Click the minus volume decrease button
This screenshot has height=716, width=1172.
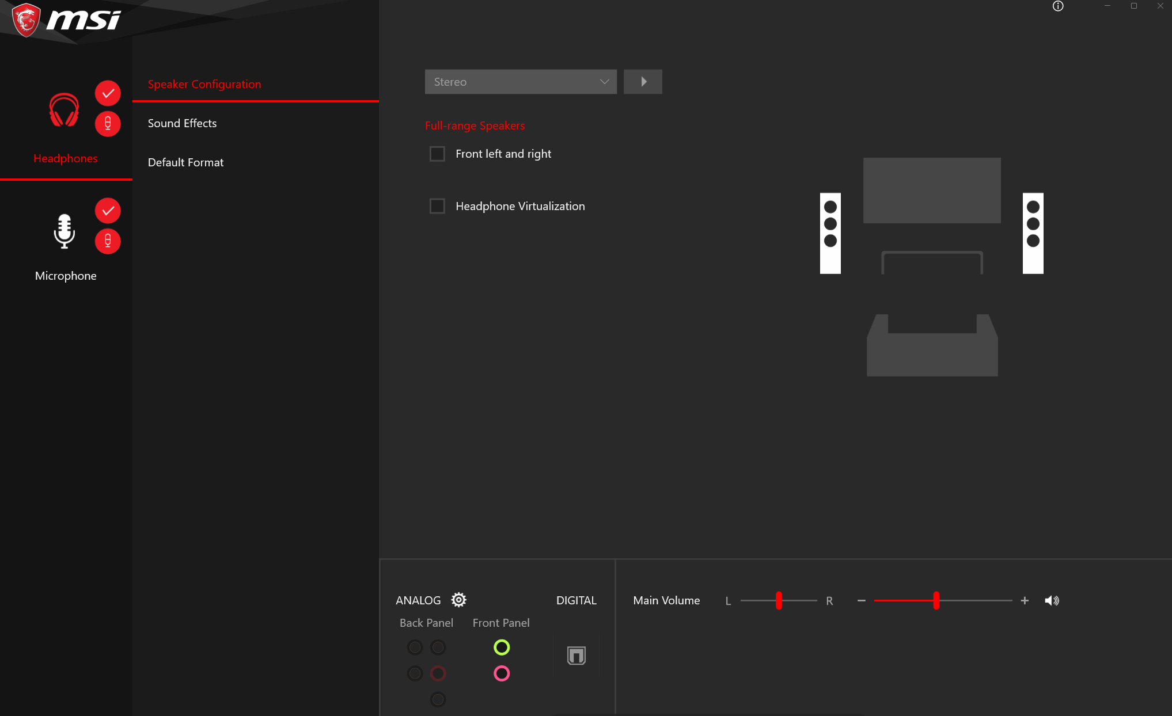(x=861, y=600)
